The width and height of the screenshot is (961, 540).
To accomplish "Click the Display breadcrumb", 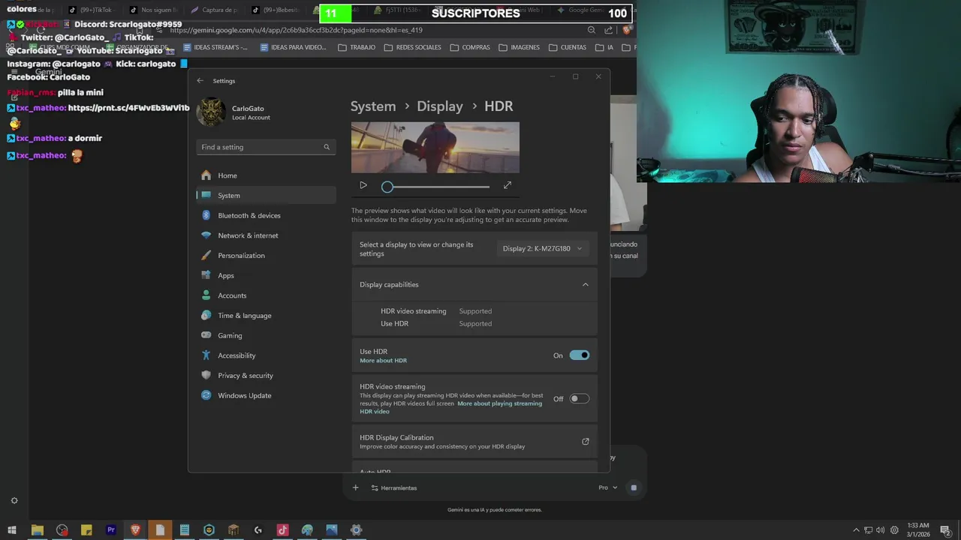I will click(440, 106).
